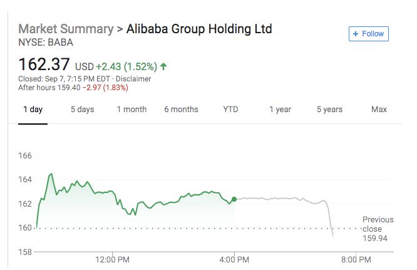This screenshot has width=417, height=270.
Task: Switch to the 5 years tab
Action: tap(329, 110)
